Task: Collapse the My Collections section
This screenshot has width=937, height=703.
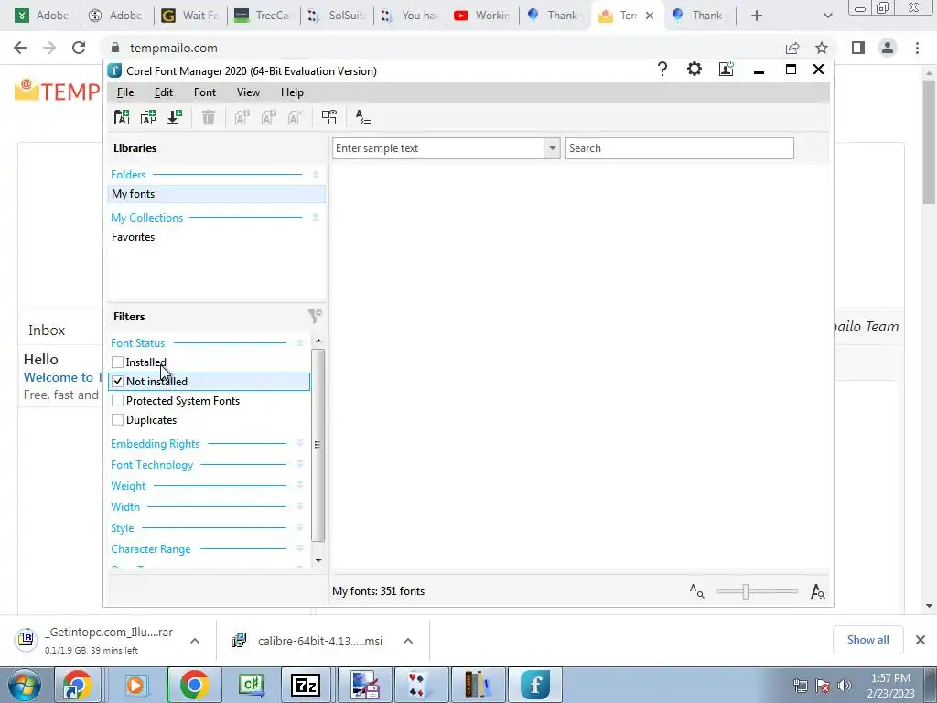Action: [x=316, y=218]
